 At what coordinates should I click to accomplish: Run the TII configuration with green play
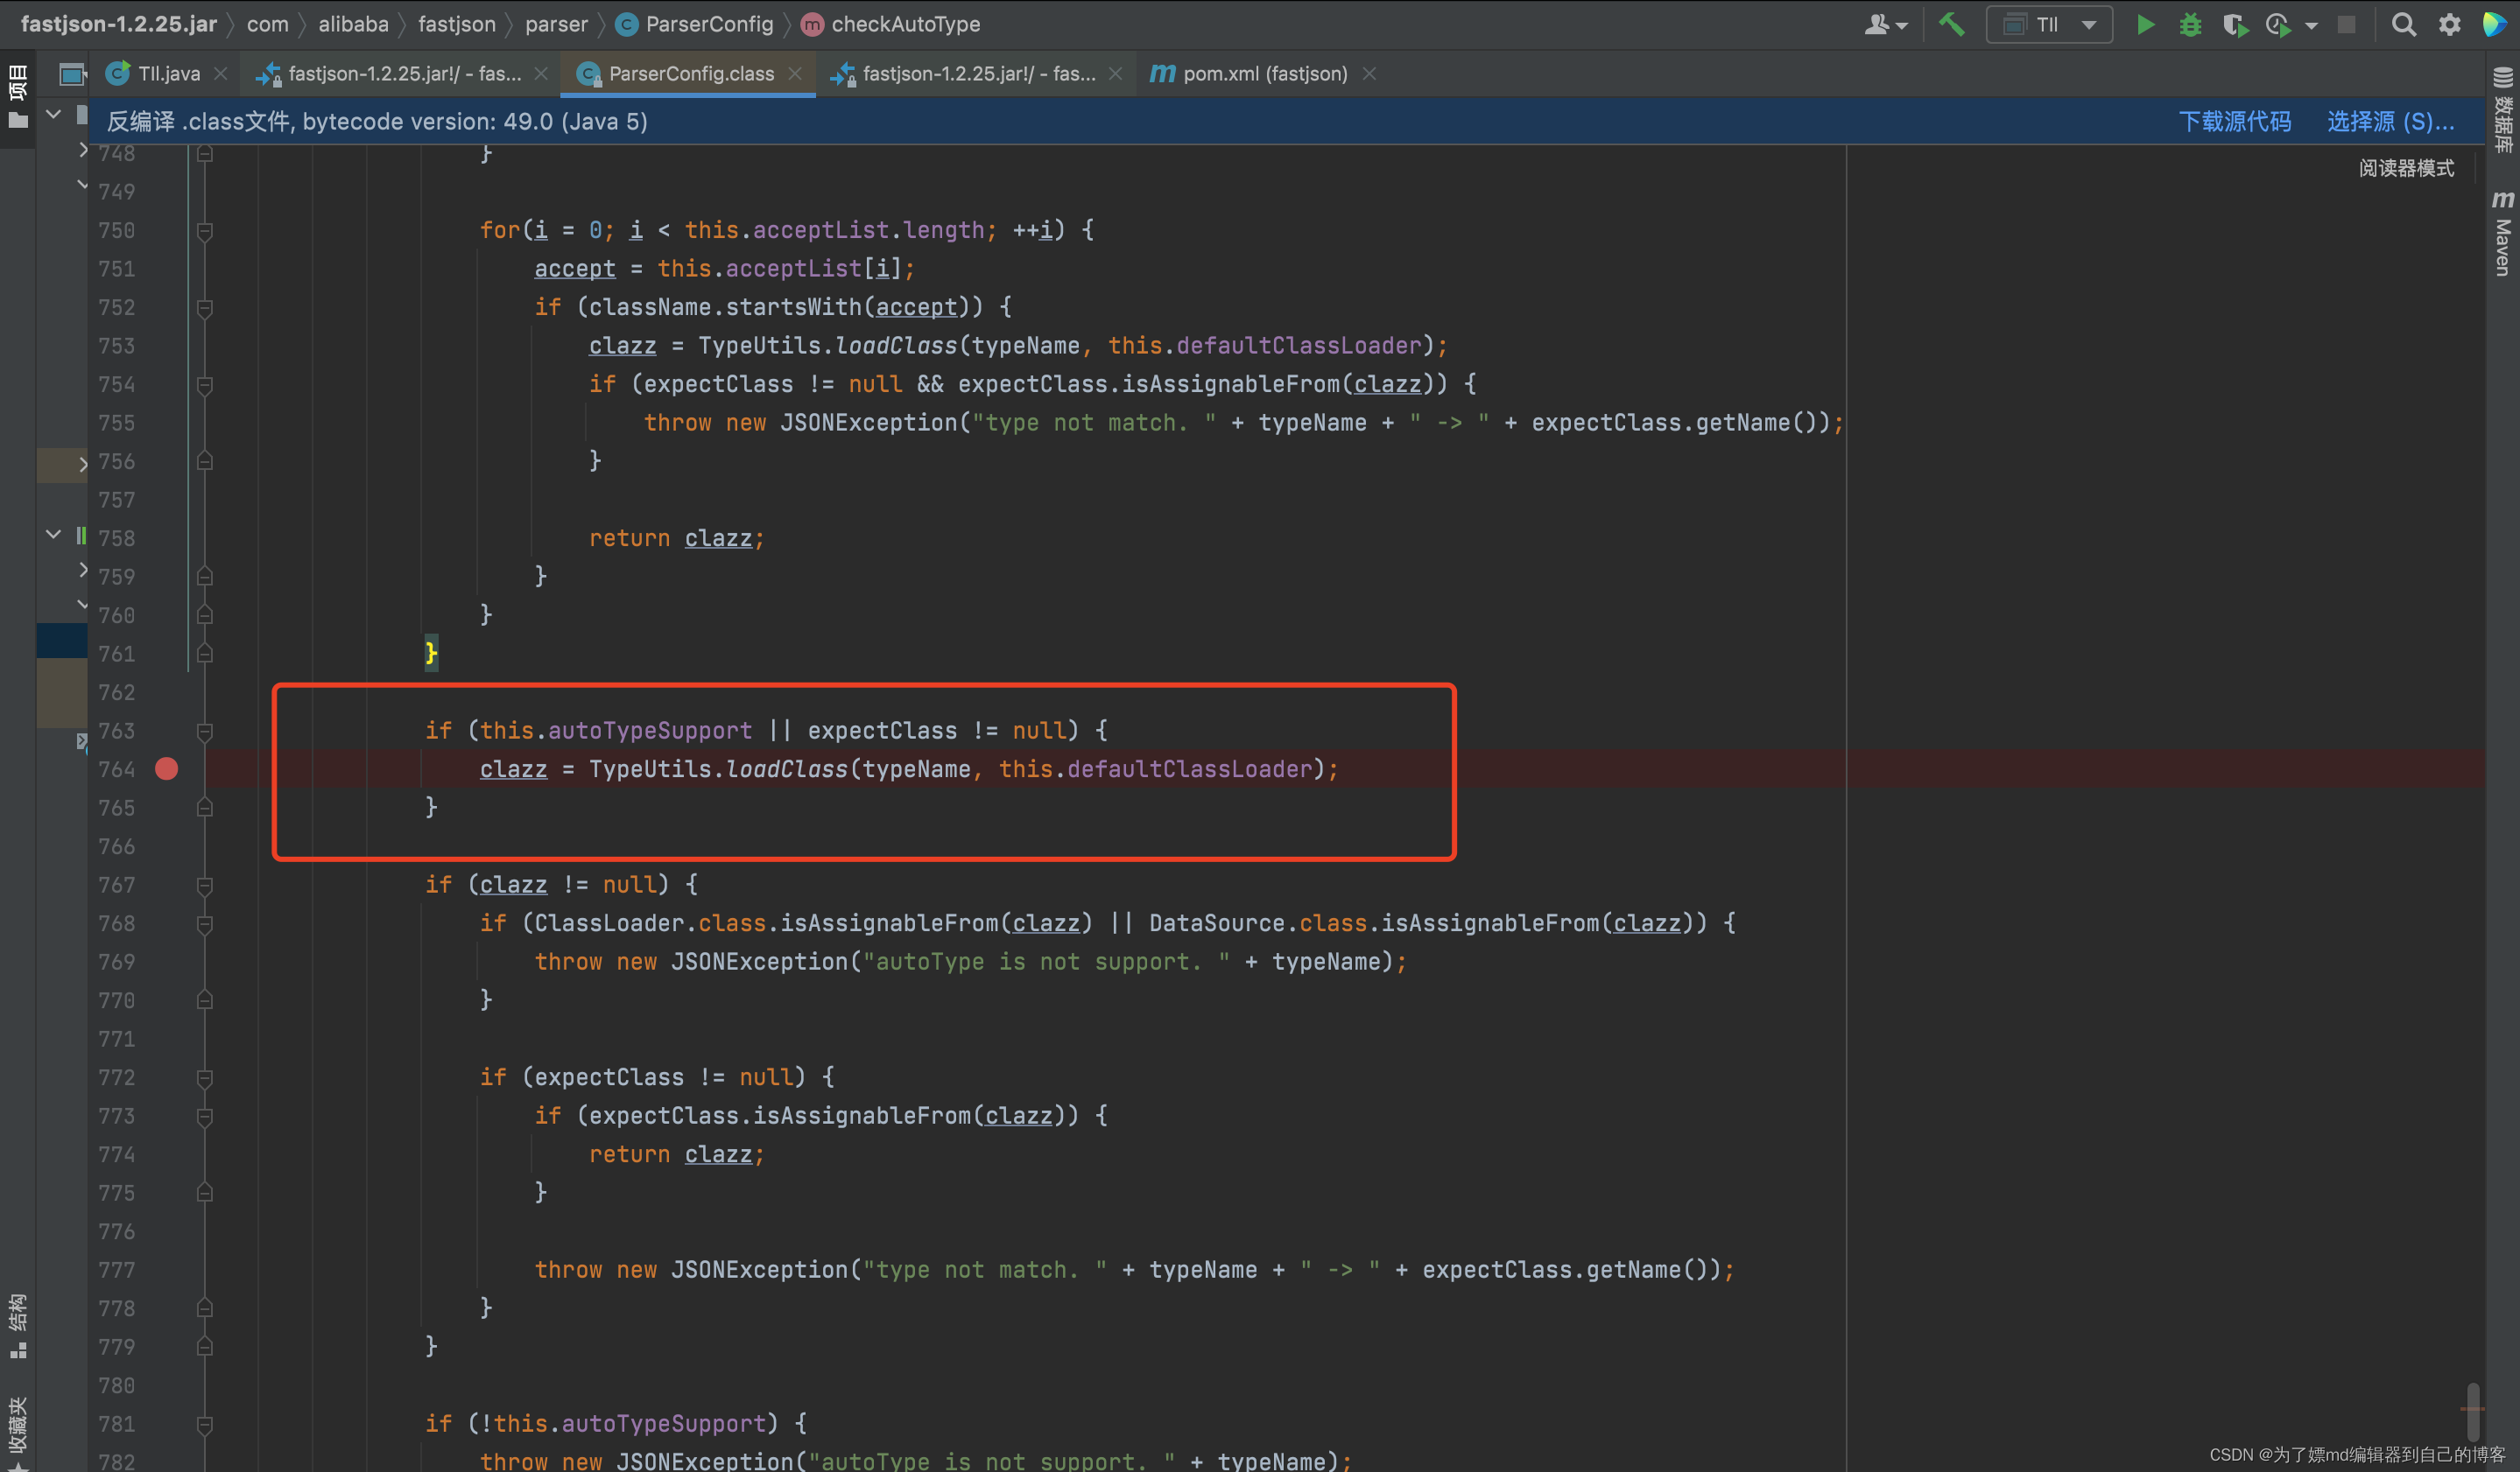(x=2145, y=24)
